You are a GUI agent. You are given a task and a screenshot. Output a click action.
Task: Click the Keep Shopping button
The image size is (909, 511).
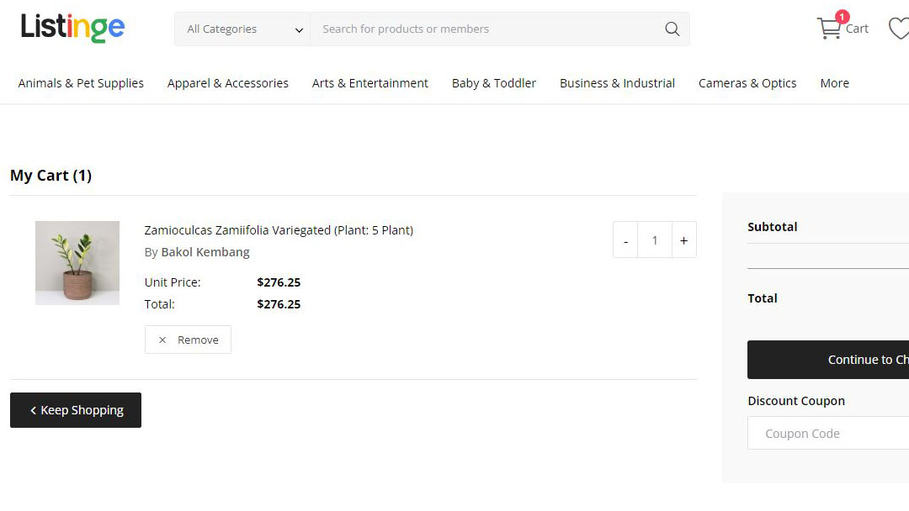click(76, 410)
